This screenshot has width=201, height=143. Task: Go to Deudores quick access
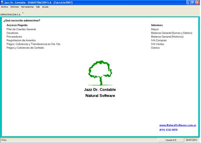12,33
